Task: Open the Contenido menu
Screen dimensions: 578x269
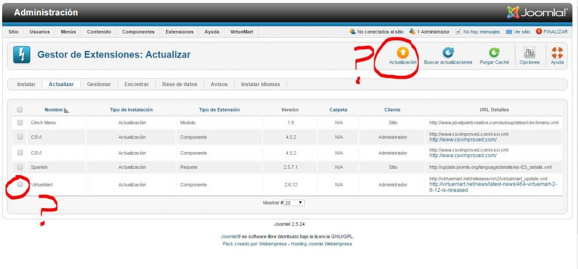Action: (x=99, y=32)
